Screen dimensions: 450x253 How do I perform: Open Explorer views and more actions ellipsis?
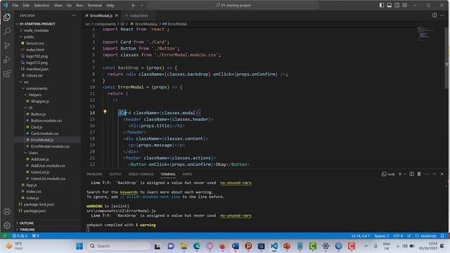point(74,15)
